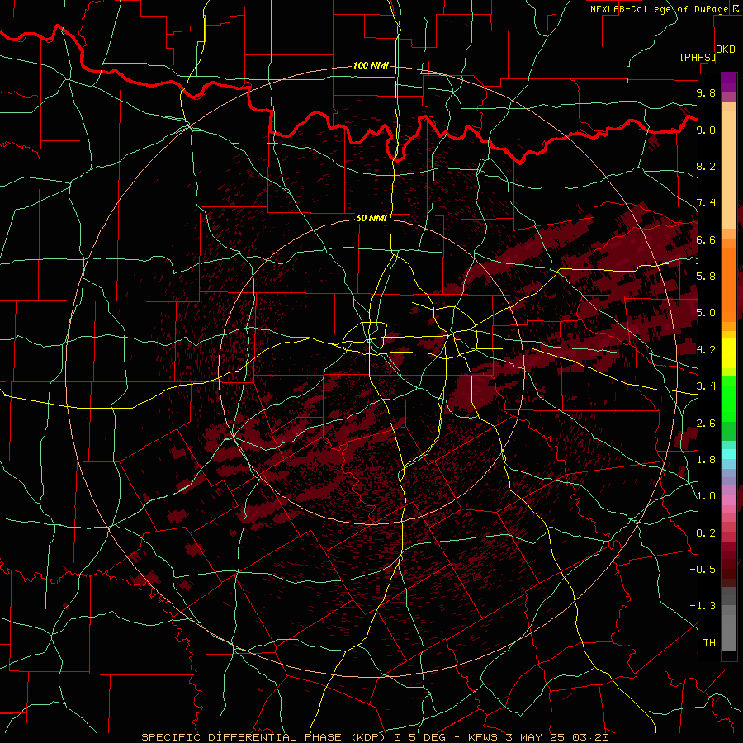The height and width of the screenshot is (743, 743).
Task: Click the 1.8 scale value
Action: [x=706, y=460]
